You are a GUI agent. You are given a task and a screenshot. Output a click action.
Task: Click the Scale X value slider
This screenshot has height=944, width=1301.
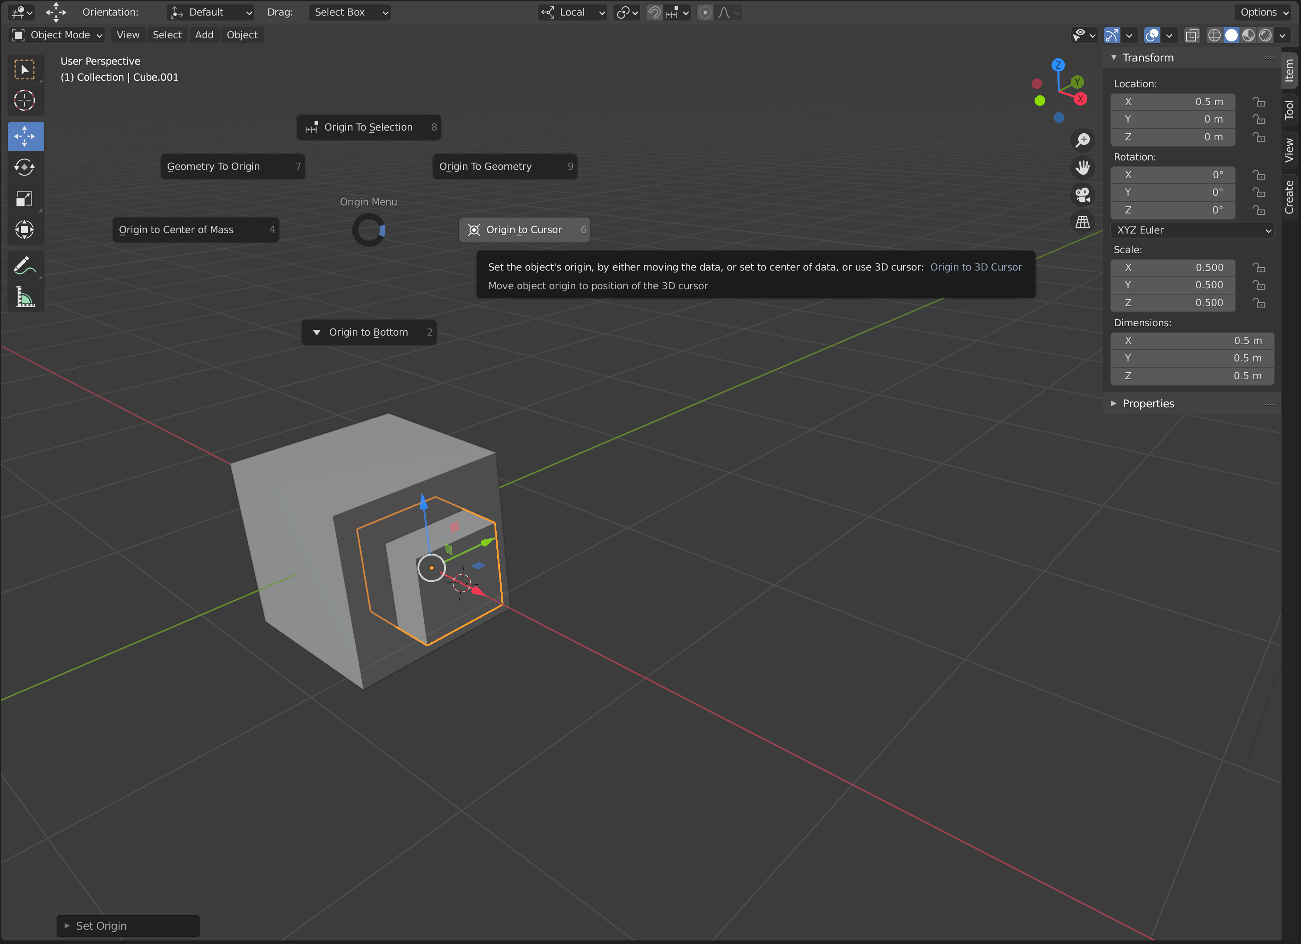1173,267
